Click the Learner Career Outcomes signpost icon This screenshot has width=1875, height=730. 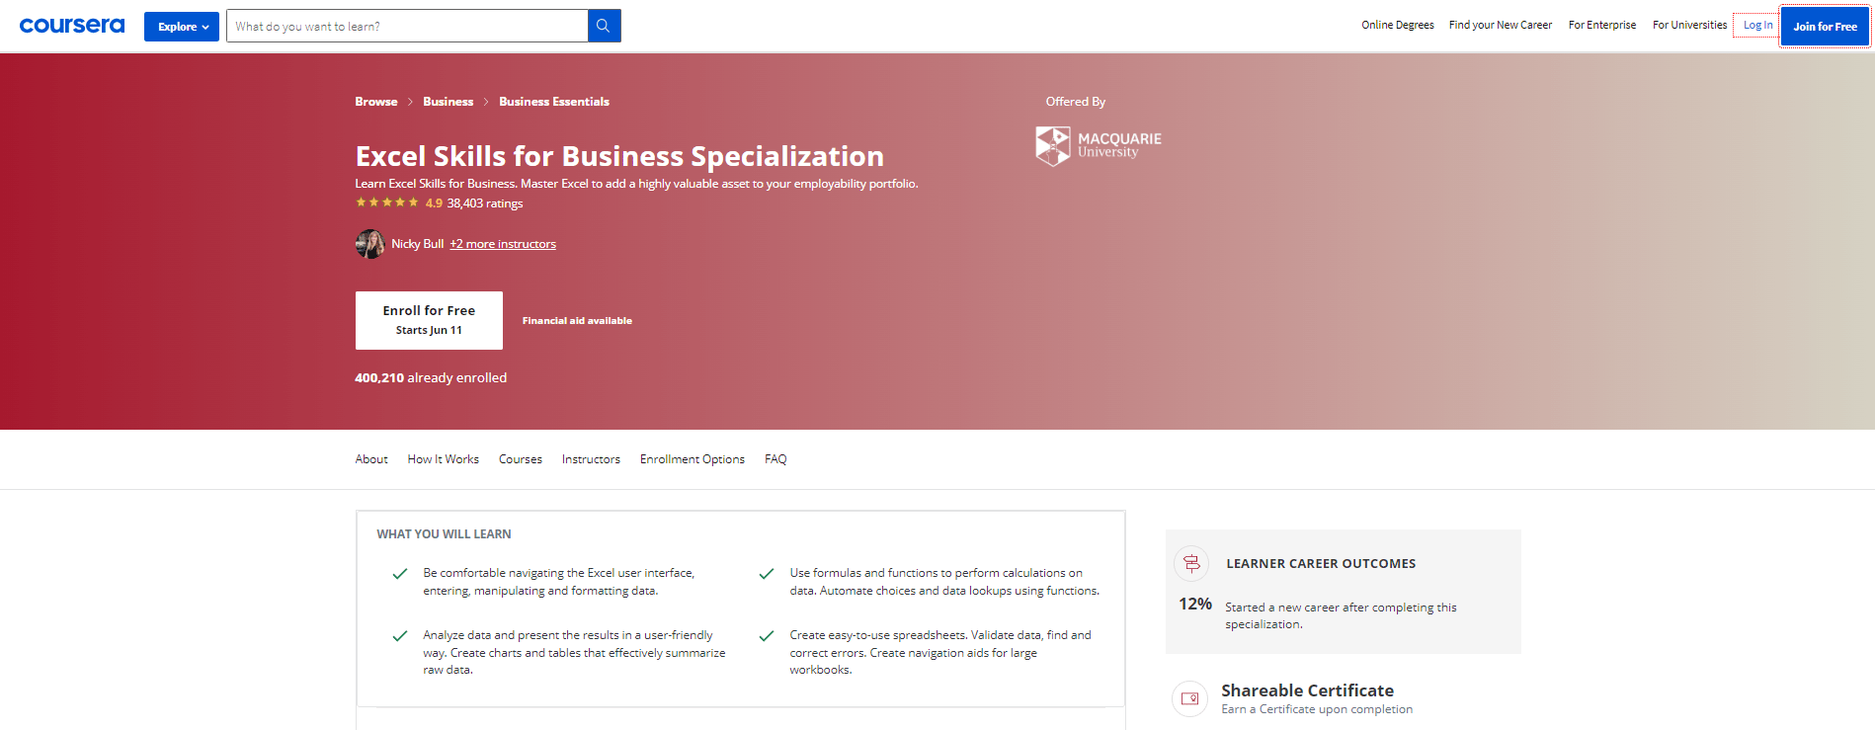click(1190, 563)
